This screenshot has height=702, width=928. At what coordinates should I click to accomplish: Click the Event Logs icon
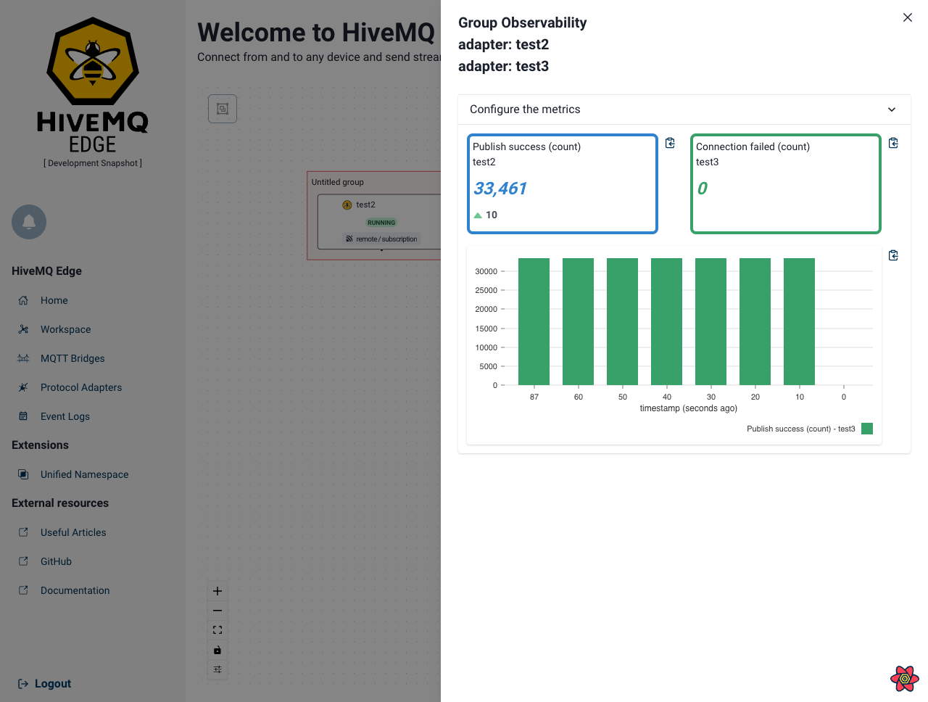[x=23, y=416]
